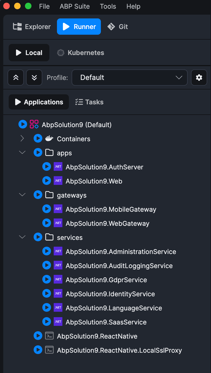This screenshot has height=373, width=211.
Task: Select AbpSolution9.AuditLoggingService row text
Action: tap(119, 266)
